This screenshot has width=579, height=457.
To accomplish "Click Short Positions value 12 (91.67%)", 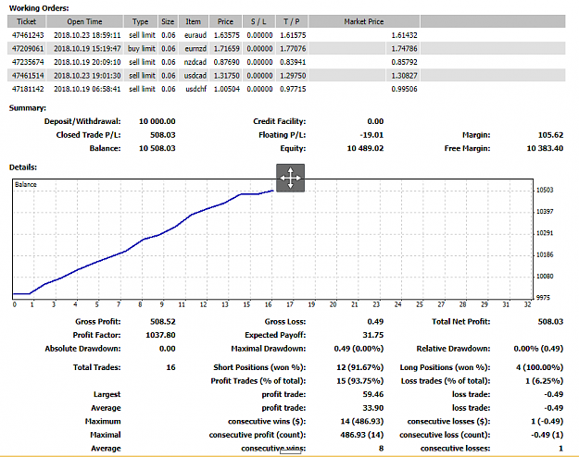I will click(360, 367).
